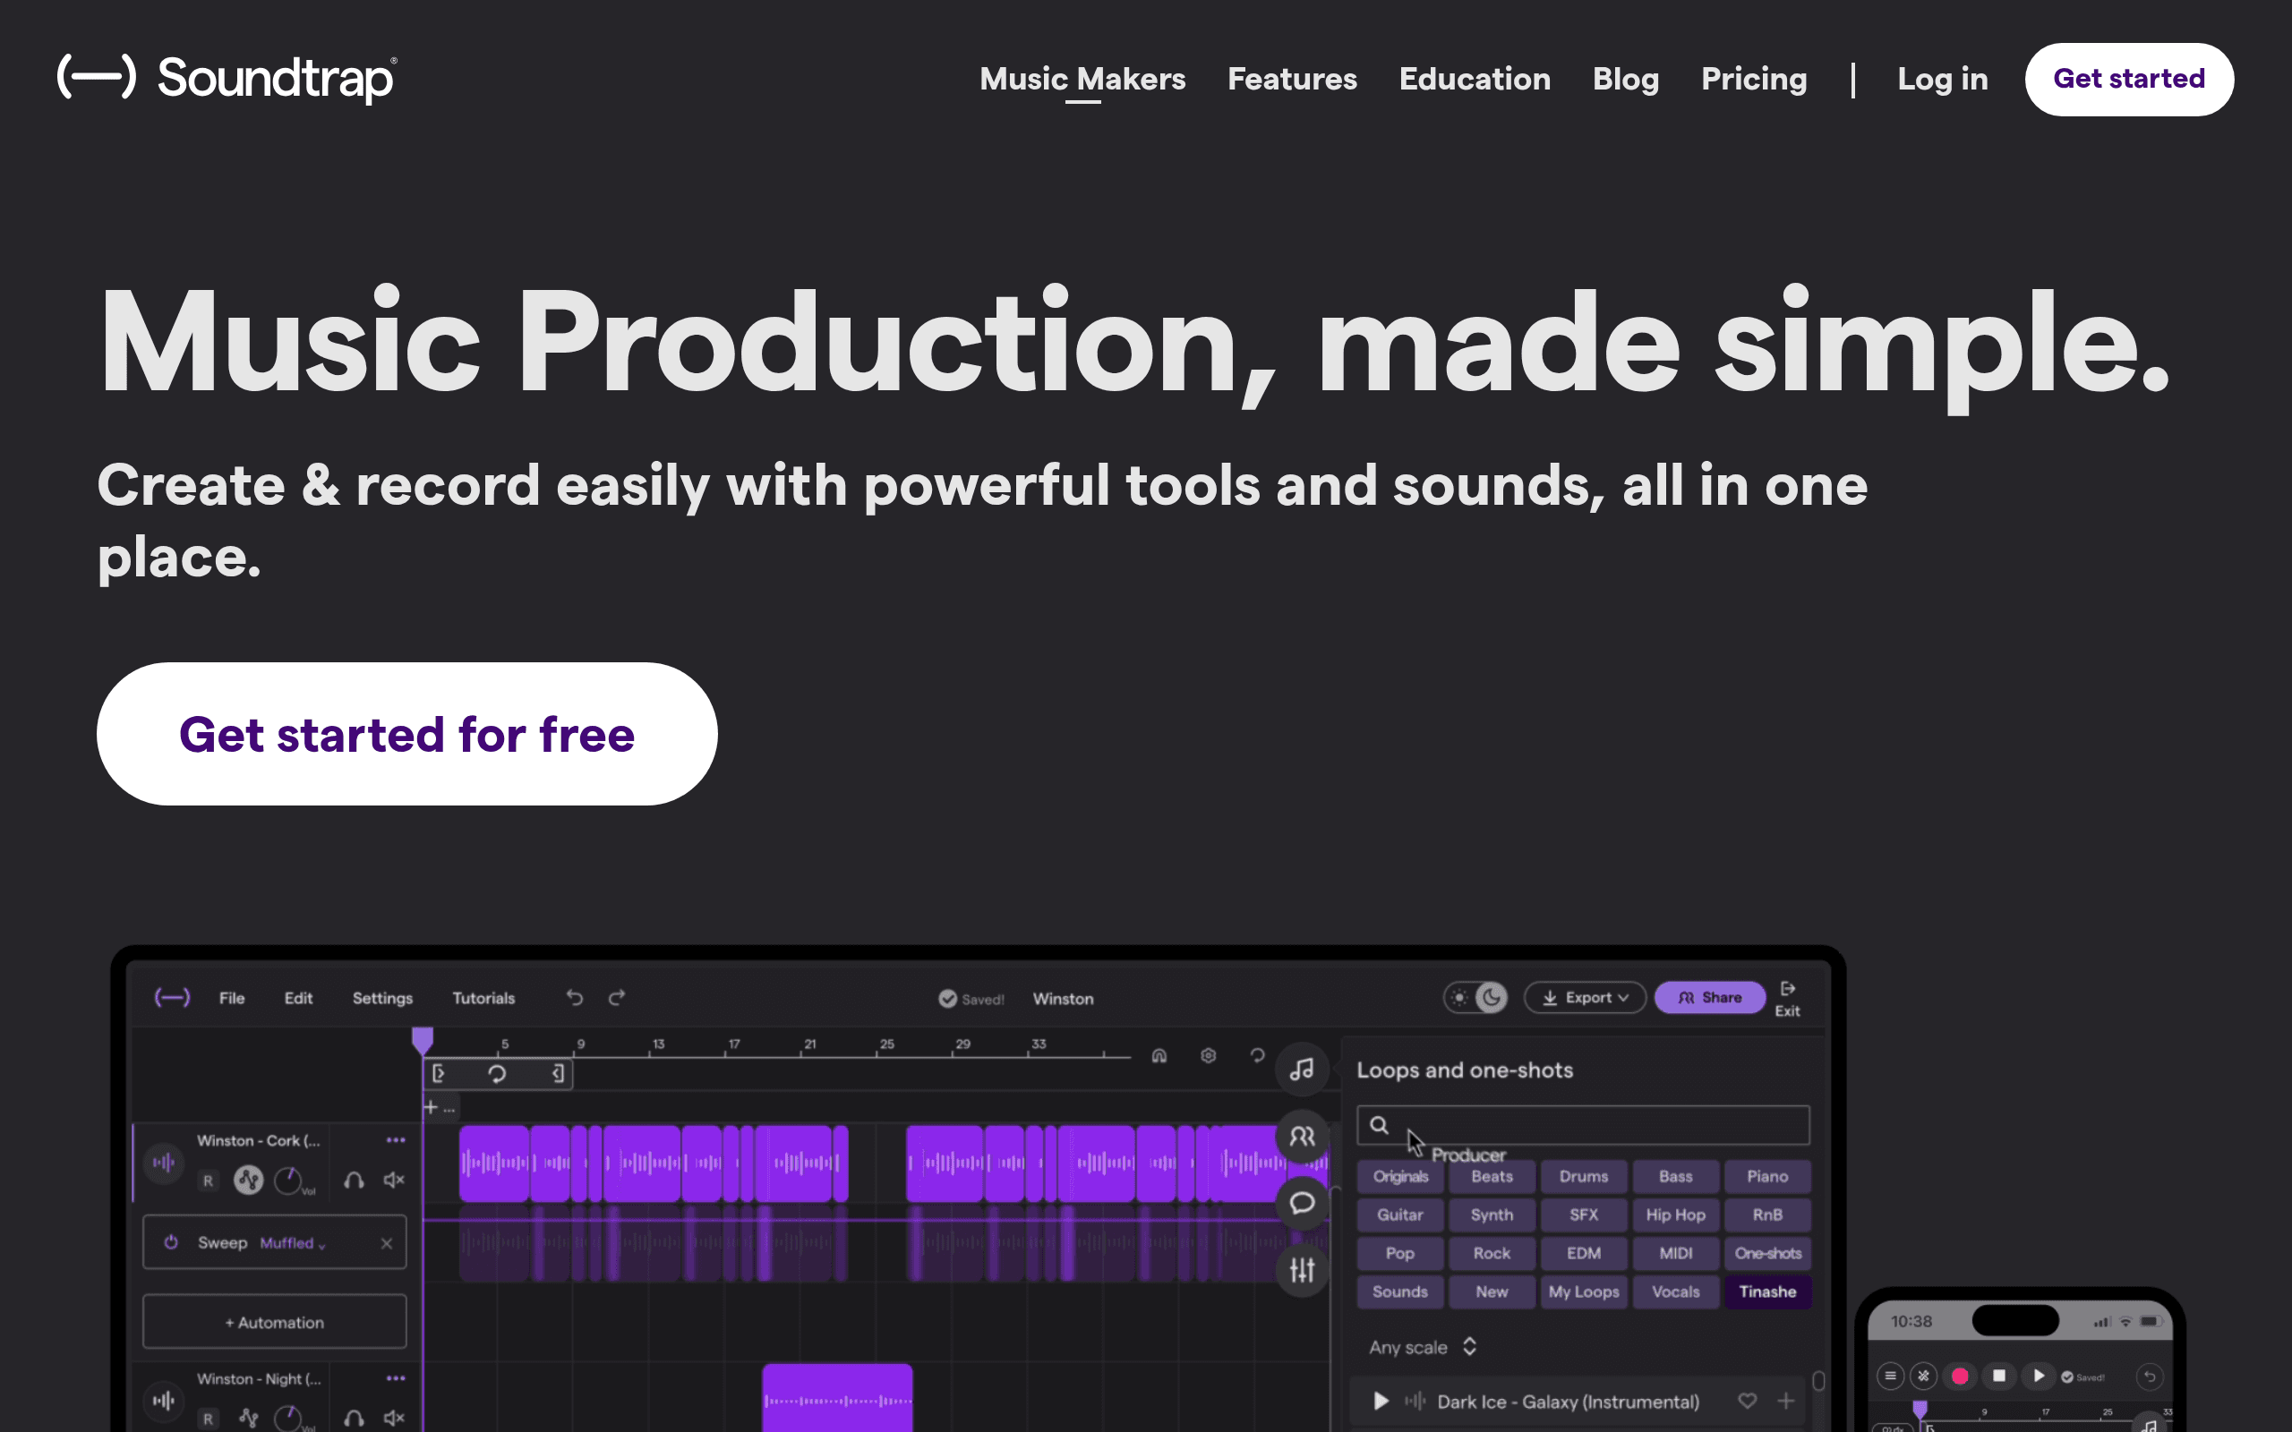Remove the Sweep automation with X
Image resolution: width=2292 pixels, height=1432 pixels.
(387, 1243)
